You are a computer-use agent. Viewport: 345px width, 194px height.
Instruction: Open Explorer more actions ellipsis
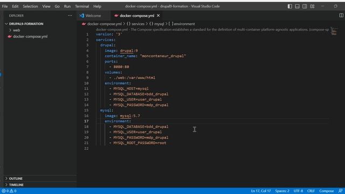pos(70,16)
